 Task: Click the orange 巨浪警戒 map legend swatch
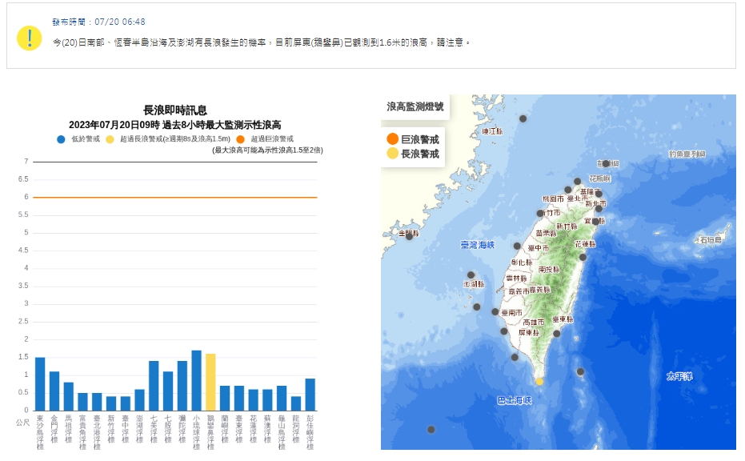(x=392, y=138)
